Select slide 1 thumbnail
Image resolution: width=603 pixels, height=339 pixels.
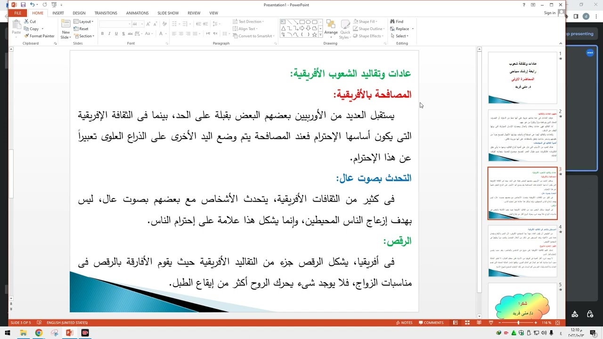click(523, 78)
